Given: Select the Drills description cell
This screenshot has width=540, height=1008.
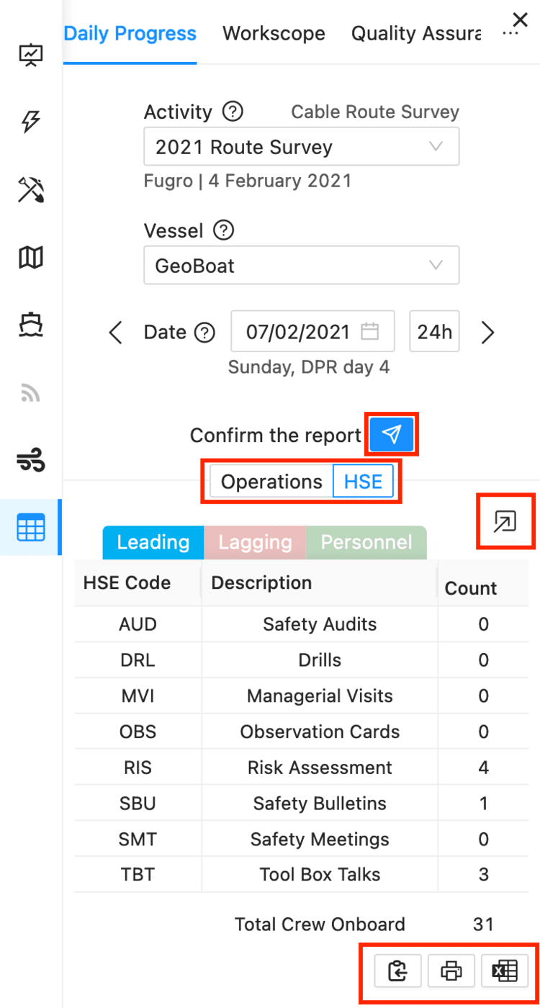Looking at the screenshot, I should [x=320, y=660].
